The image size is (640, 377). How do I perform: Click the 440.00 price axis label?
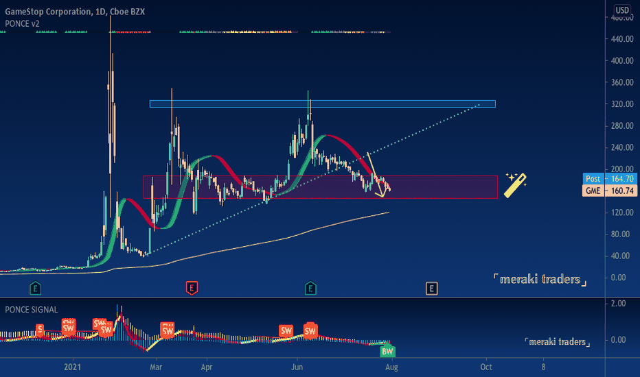click(622, 39)
